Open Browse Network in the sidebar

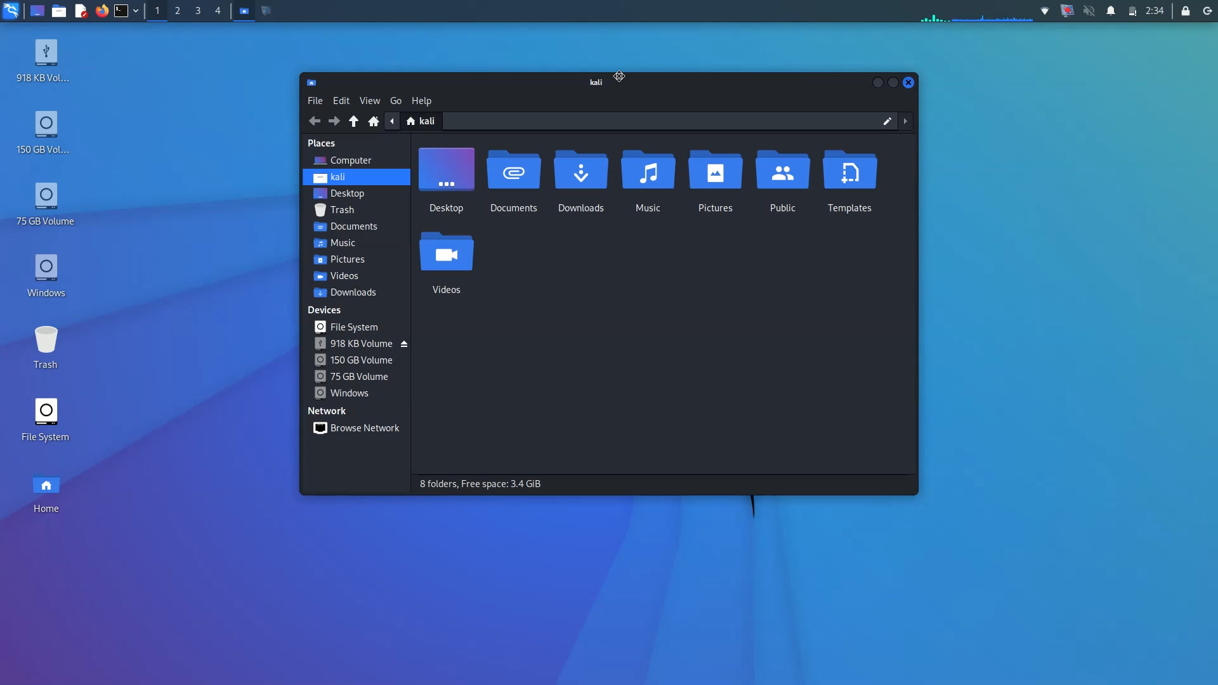pos(365,428)
